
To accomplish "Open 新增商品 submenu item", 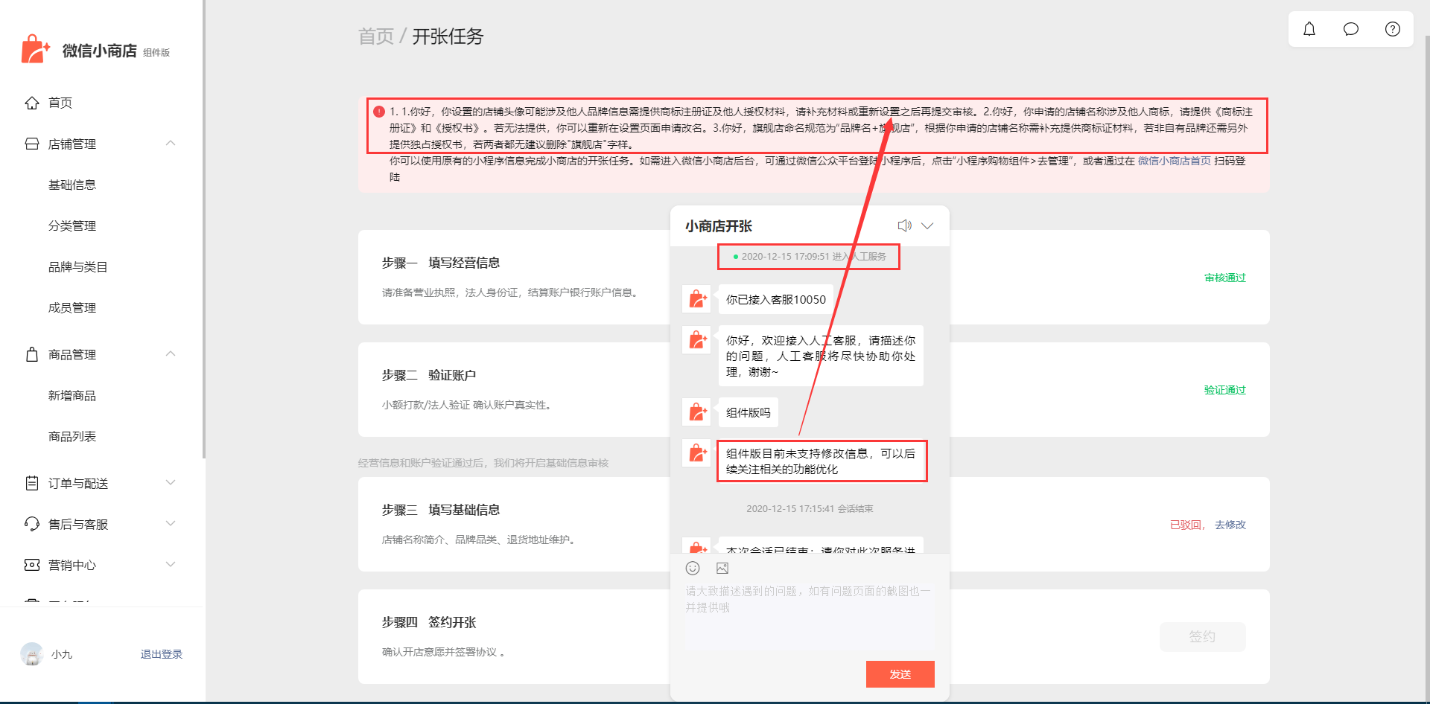I will 72,395.
